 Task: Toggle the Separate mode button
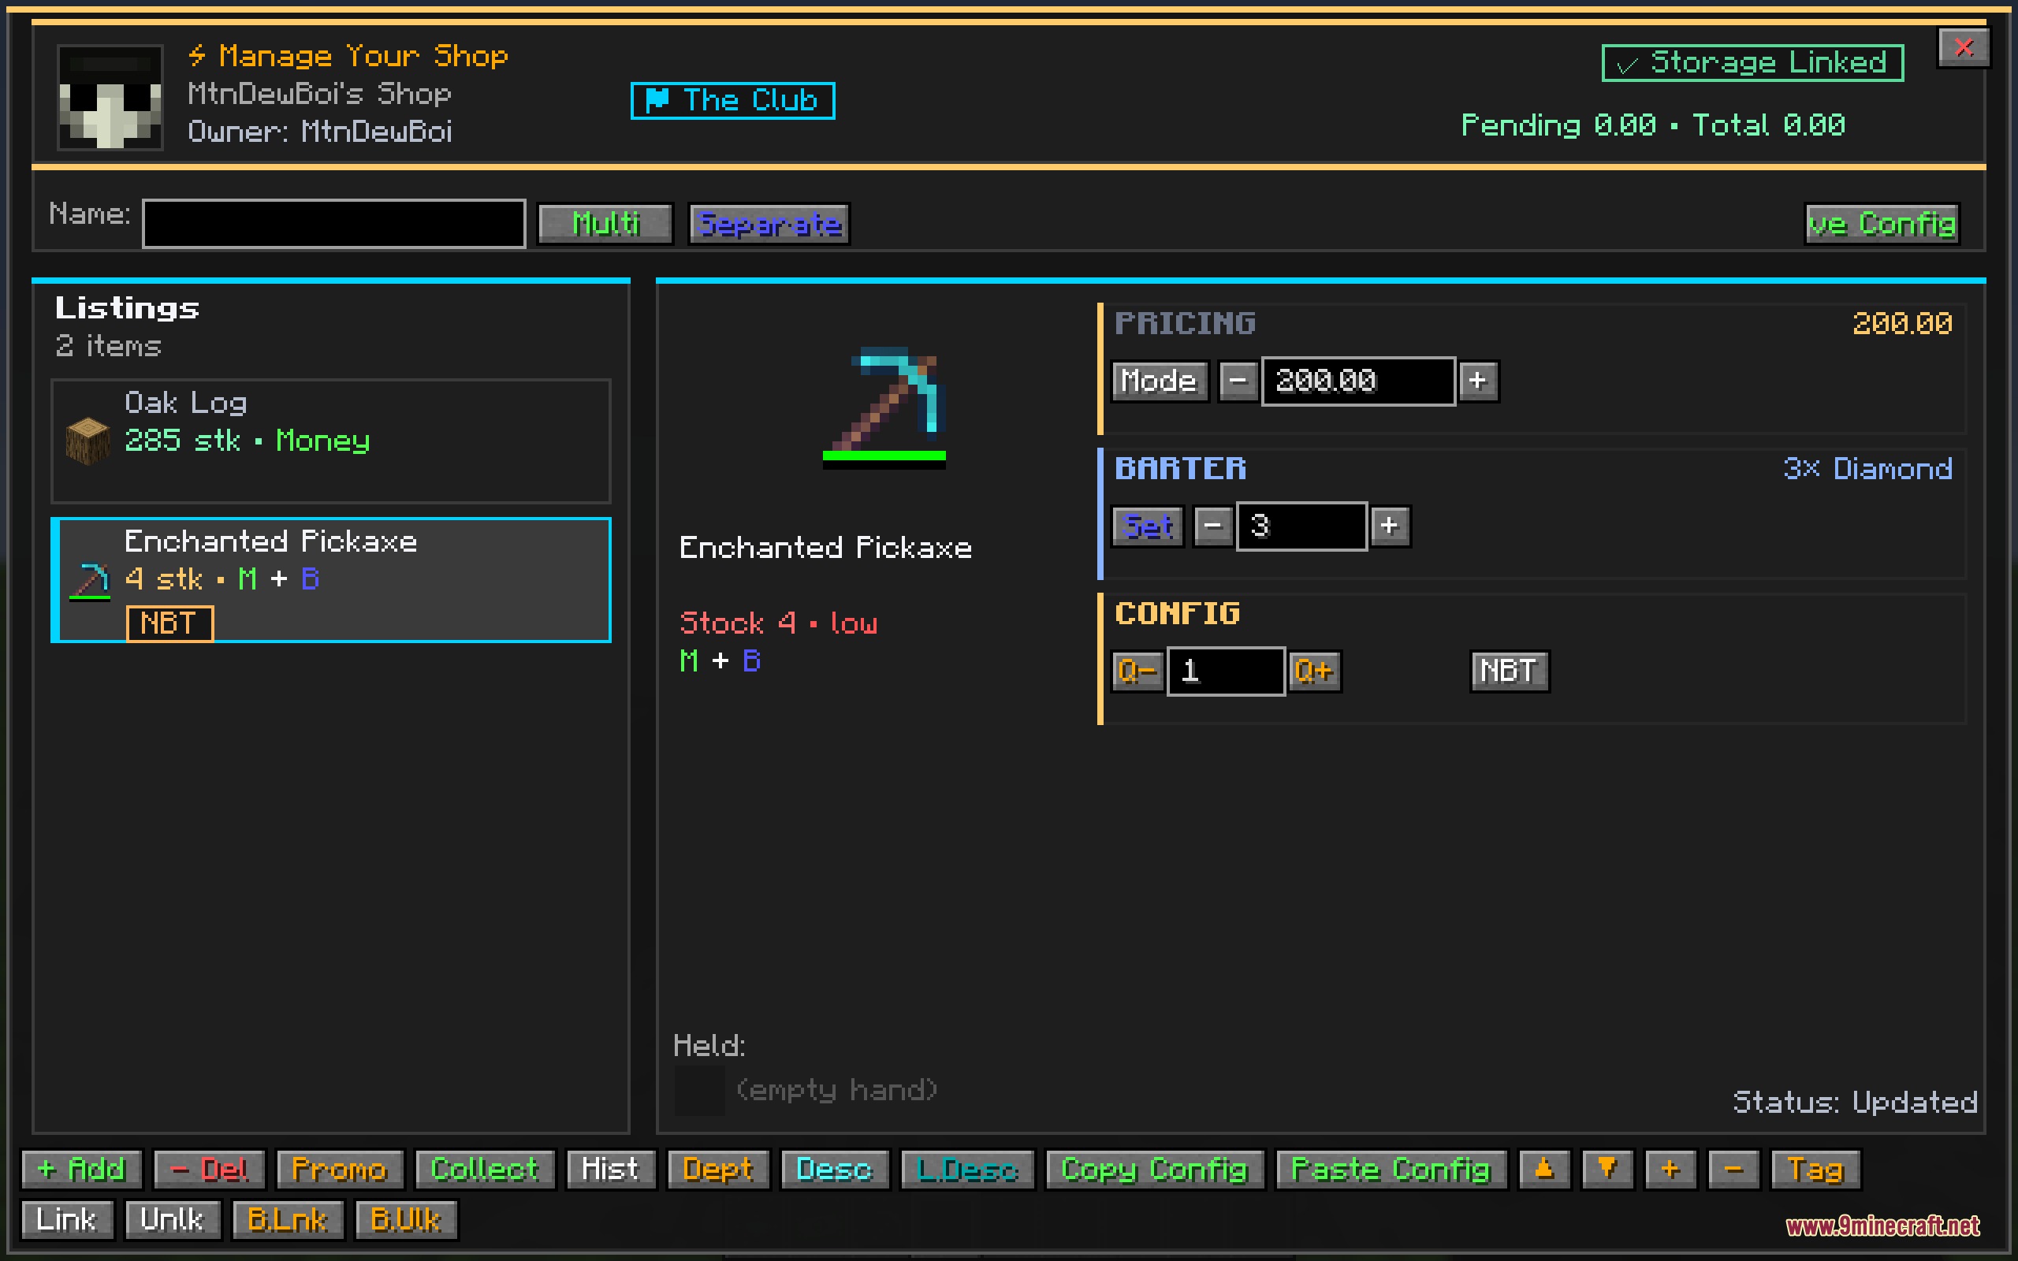[x=769, y=224]
